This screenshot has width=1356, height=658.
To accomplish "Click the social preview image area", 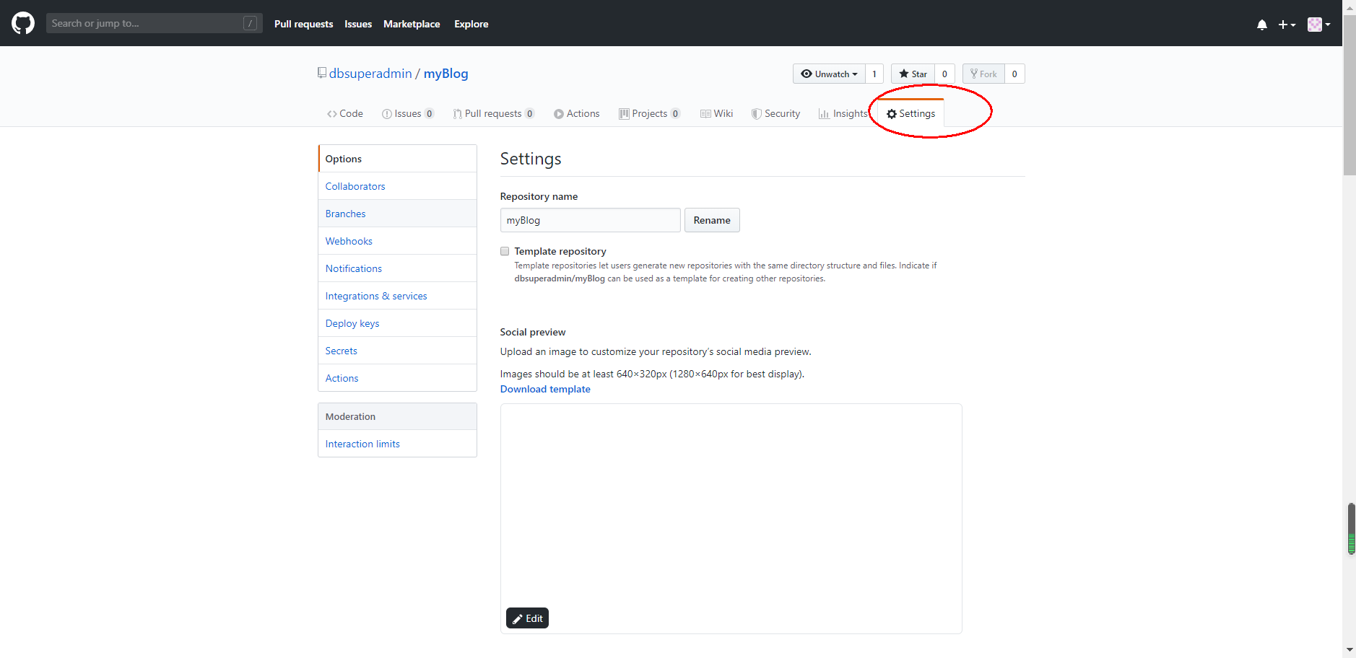I will click(x=731, y=519).
